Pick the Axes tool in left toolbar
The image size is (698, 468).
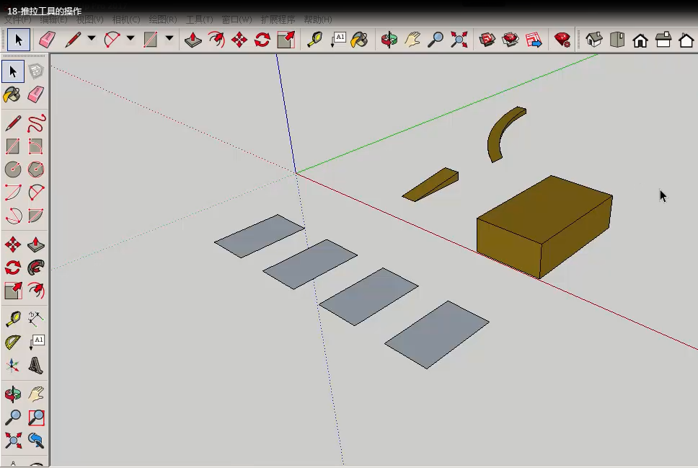[x=13, y=366]
